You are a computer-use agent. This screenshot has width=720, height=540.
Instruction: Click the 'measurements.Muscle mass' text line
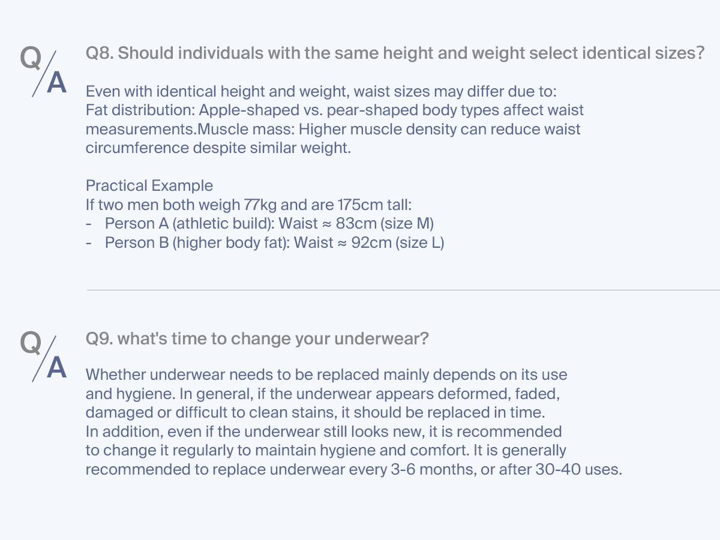tap(333, 129)
